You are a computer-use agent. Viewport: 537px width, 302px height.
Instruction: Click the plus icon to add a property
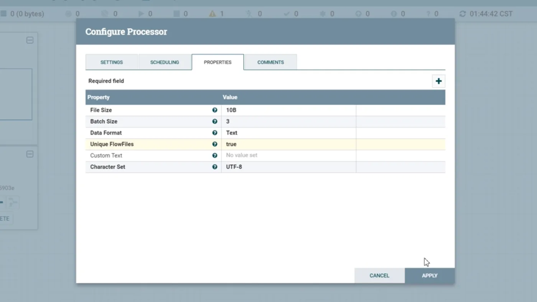[438, 81]
